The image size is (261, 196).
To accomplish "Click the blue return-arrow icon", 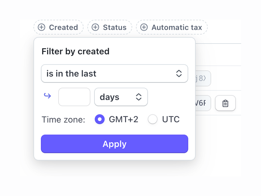I will [x=48, y=96].
